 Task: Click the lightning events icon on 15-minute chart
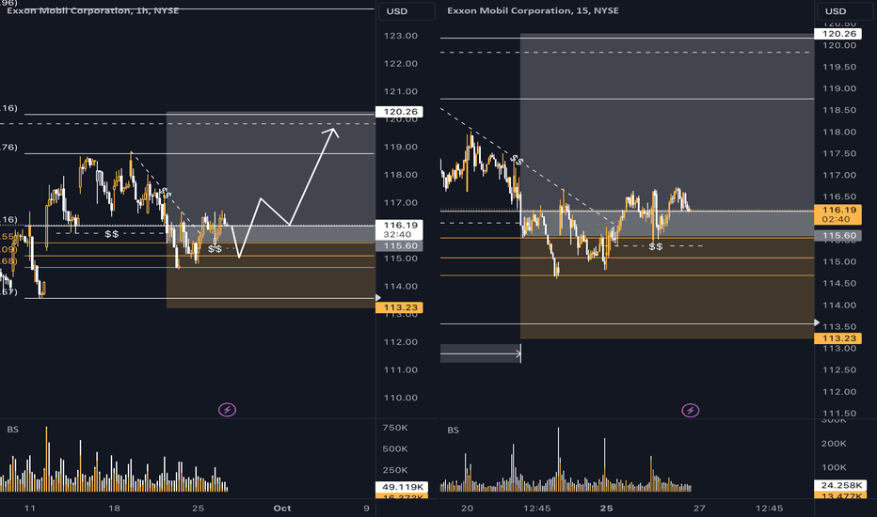[691, 411]
